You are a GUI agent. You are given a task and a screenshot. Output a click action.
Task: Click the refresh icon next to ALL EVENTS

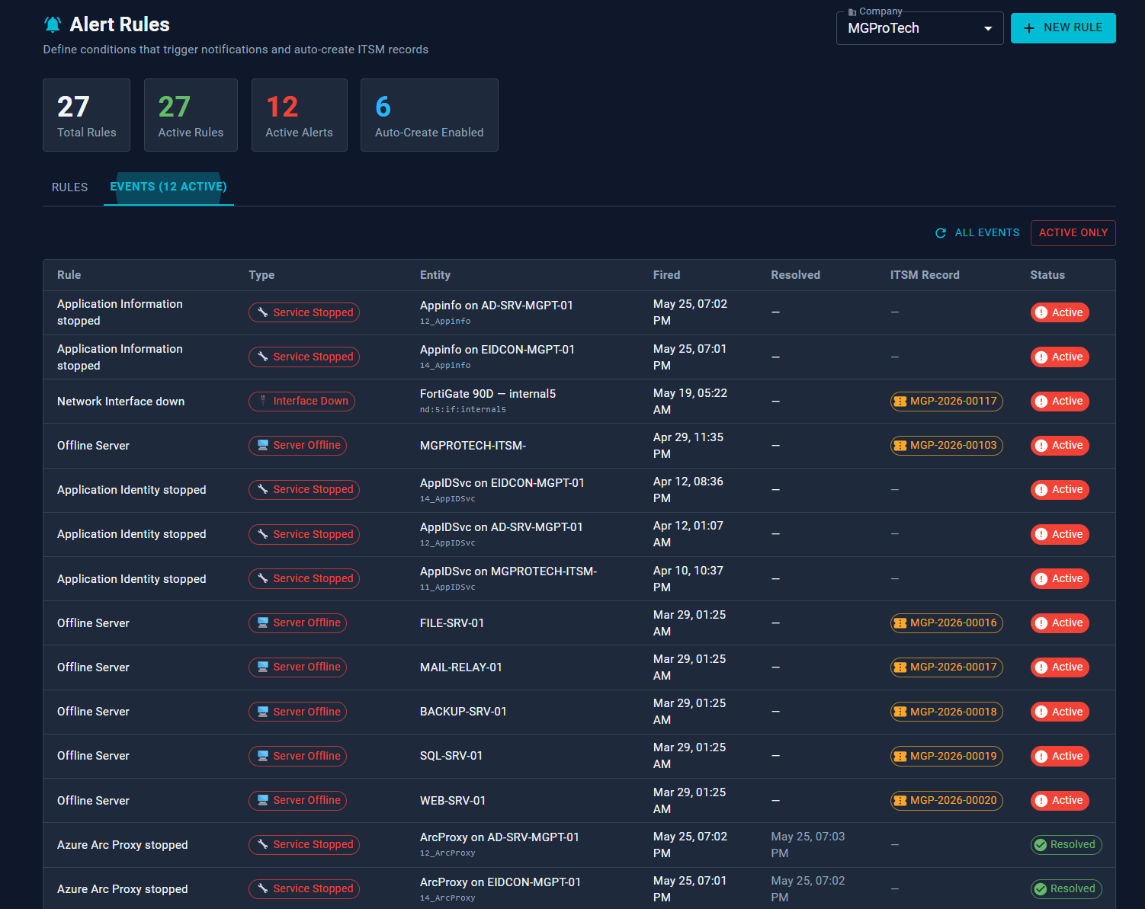pos(941,233)
